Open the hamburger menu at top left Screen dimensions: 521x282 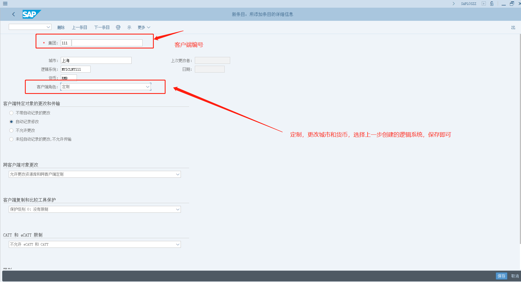(x=5, y=4)
